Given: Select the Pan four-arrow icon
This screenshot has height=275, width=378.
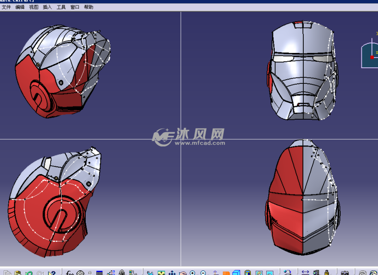Looking at the screenshot, I should click(x=172, y=273).
